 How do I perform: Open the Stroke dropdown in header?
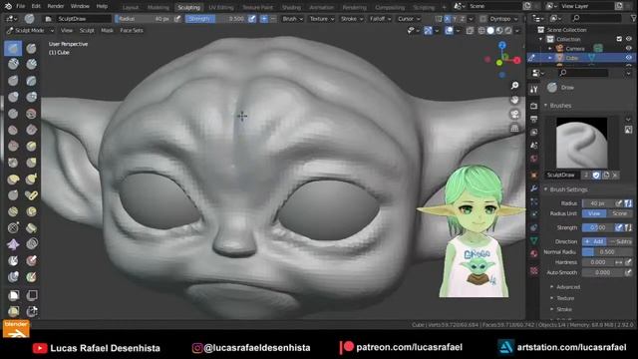click(352, 19)
